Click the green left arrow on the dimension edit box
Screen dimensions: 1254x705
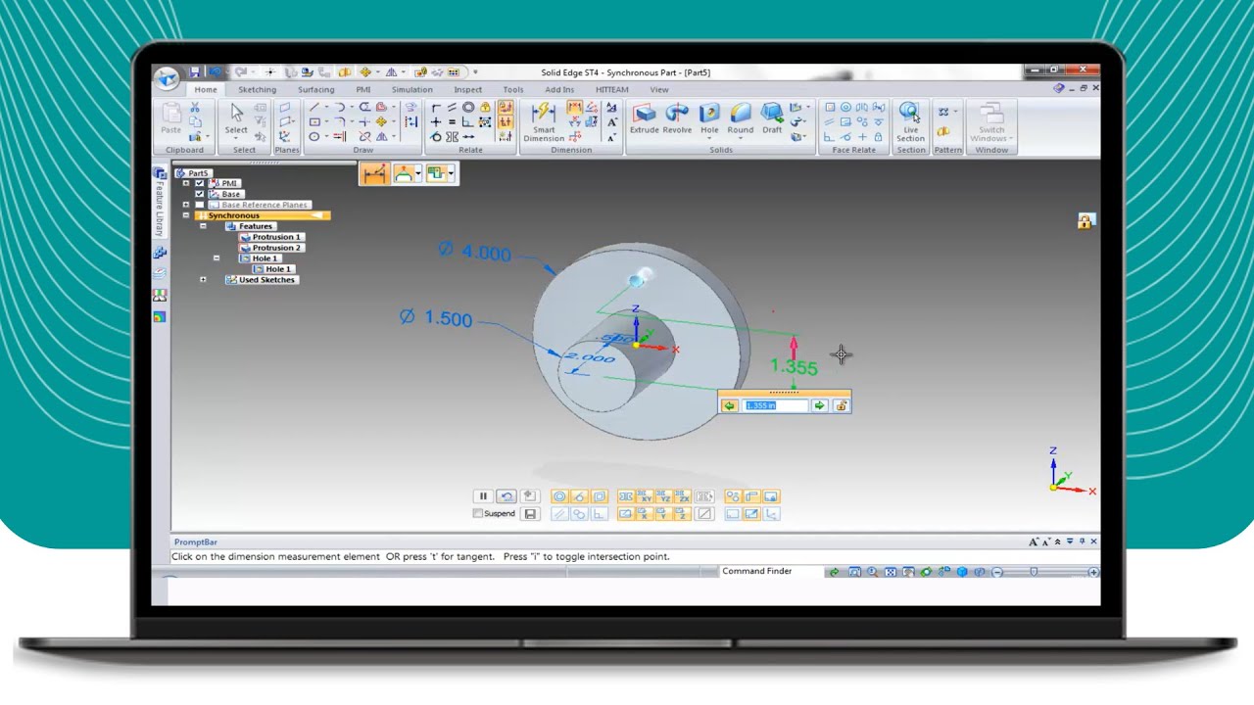tap(729, 405)
